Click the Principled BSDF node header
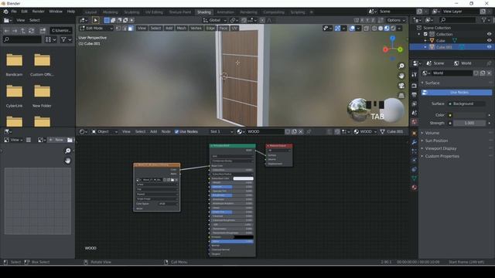The width and height of the screenshot is (495, 278). (x=232, y=146)
